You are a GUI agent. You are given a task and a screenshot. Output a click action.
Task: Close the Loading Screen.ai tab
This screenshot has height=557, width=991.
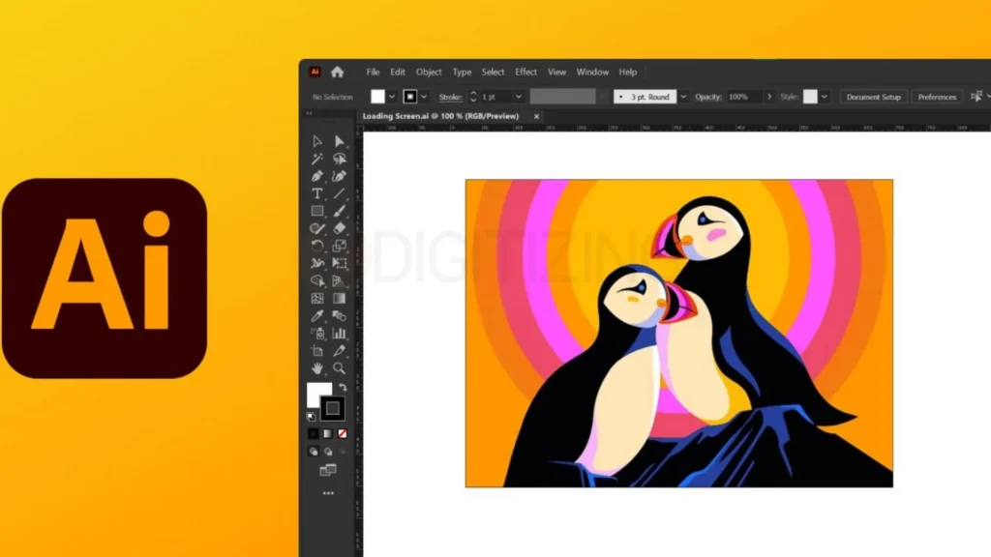click(x=536, y=116)
